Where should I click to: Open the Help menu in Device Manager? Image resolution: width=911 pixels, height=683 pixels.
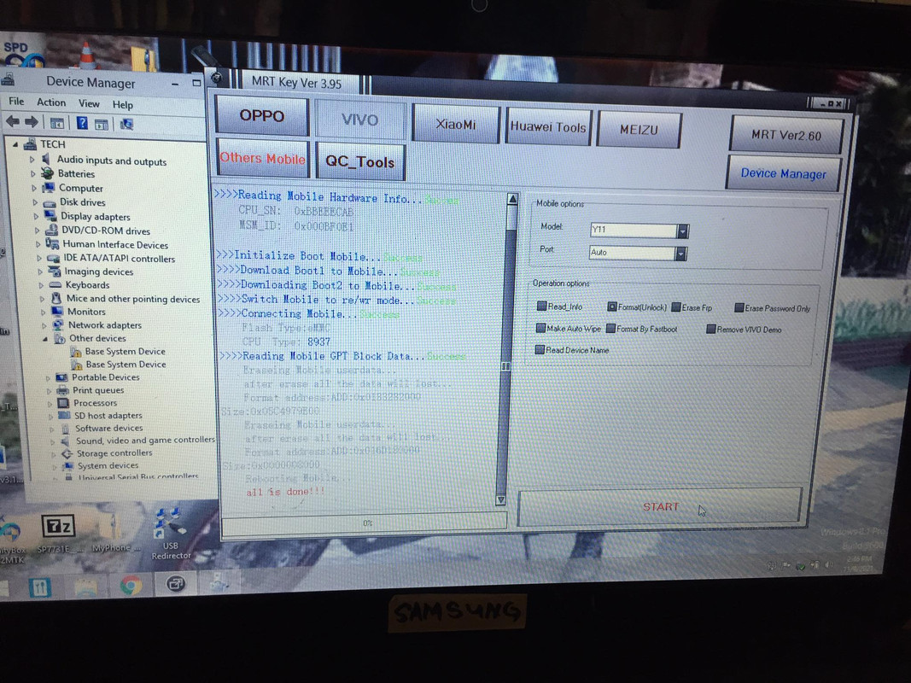pos(123,105)
